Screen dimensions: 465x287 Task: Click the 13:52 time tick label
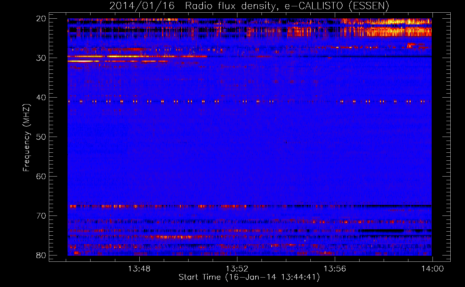tap(237, 269)
